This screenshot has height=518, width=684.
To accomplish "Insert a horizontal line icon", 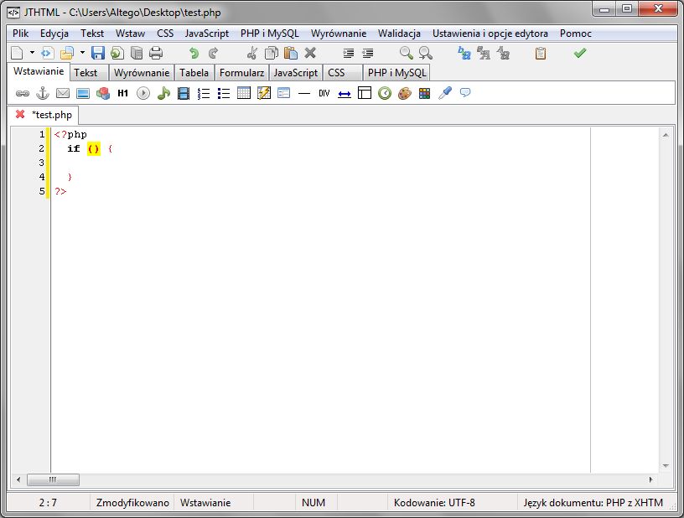I will (304, 93).
